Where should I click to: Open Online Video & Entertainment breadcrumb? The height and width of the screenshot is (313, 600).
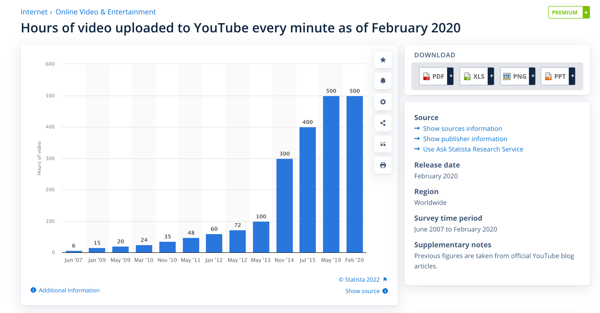[106, 12]
